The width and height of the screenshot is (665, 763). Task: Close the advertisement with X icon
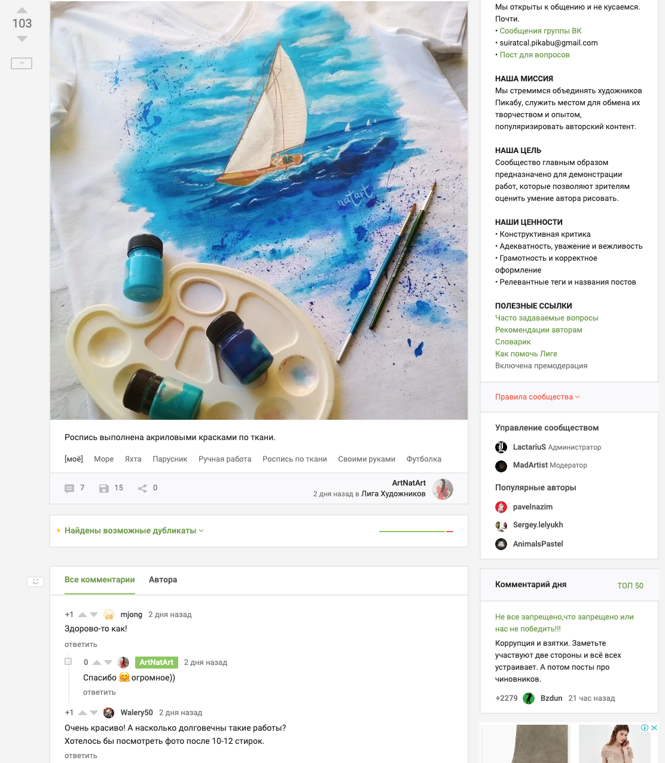click(x=654, y=728)
